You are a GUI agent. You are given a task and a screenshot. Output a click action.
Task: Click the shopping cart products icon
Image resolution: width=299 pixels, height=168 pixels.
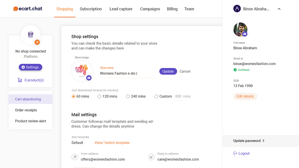click(20, 80)
